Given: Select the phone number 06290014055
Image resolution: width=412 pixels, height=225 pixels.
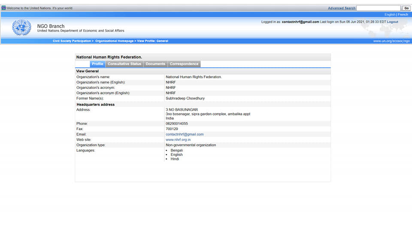Looking at the screenshot, I should coord(176,124).
